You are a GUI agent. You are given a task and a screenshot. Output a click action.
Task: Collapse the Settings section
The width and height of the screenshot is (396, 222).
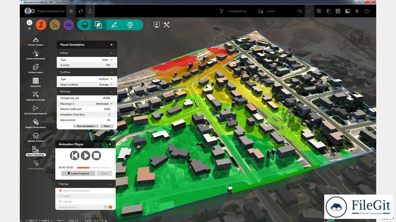pyautogui.click(x=111, y=92)
